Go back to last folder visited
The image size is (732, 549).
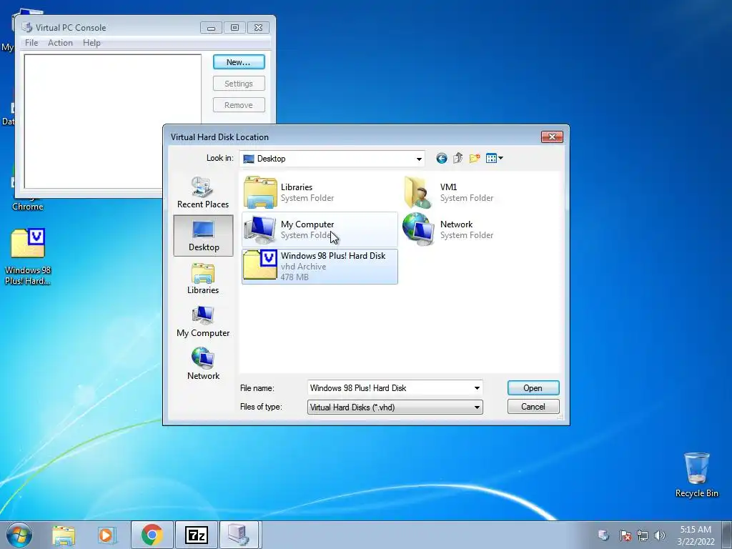(x=441, y=159)
